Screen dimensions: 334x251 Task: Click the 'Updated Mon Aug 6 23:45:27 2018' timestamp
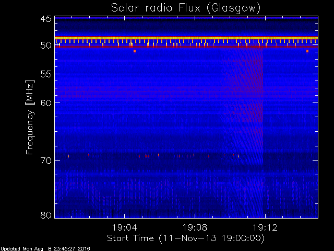pyautogui.click(x=45, y=249)
